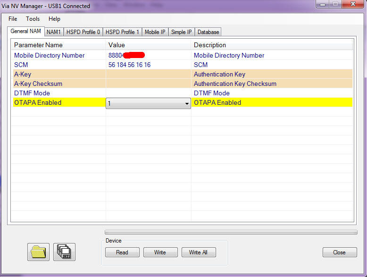Click the Authentication Key description
The width and height of the screenshot is (367, 277).
(219, 74)
